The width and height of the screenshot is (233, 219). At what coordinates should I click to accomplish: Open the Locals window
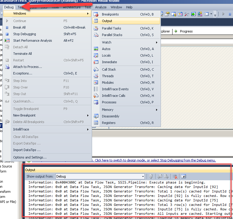click(x=126, y=55)
